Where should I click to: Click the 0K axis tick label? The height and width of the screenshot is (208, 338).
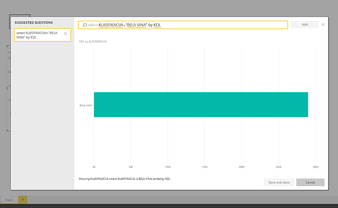(94, 167)
